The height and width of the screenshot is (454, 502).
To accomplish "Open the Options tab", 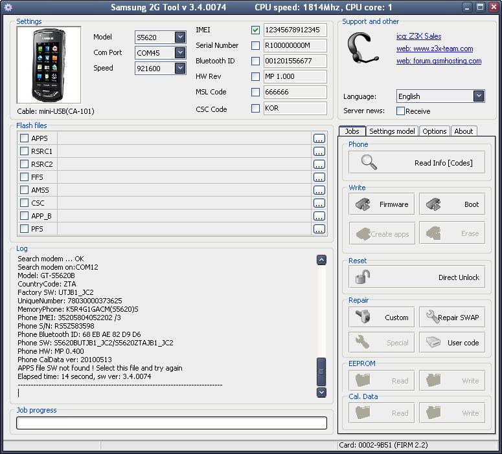I will coord(434,131).
